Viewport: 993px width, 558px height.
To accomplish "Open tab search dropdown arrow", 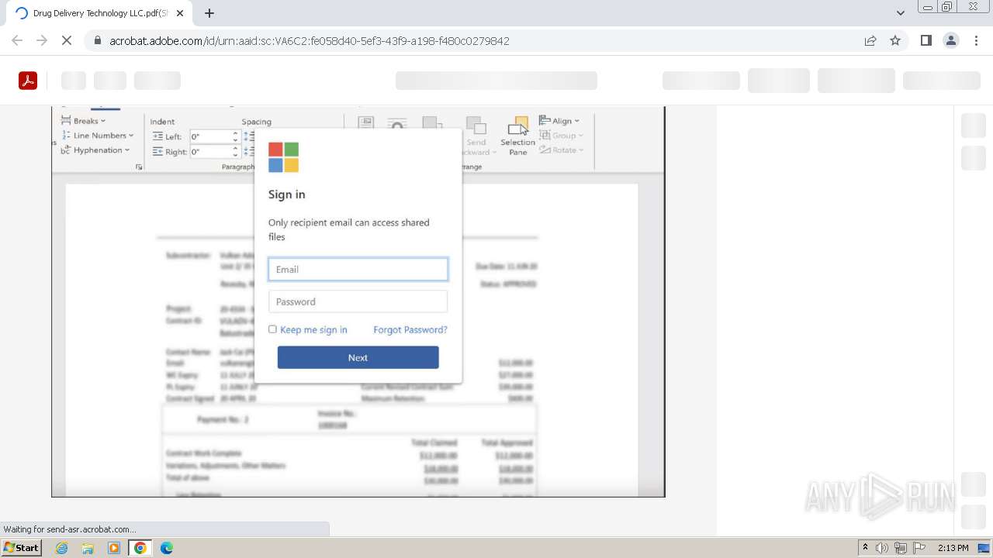I will pos(901,13).
